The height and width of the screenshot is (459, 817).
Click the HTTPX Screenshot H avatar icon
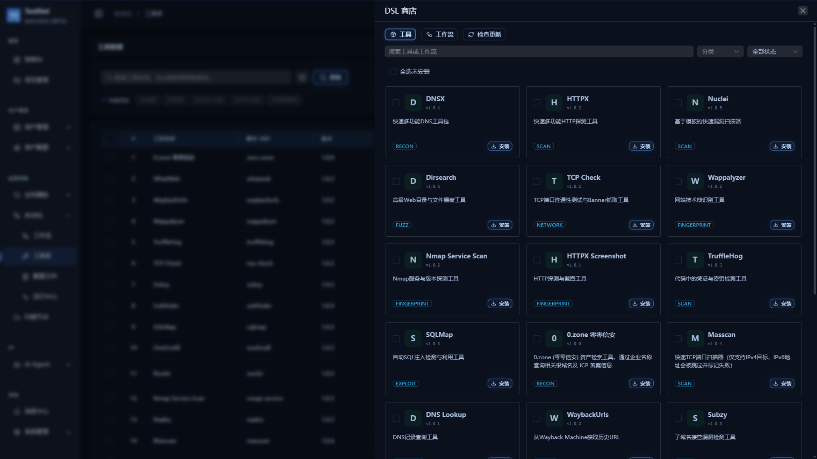coord(554,260)
